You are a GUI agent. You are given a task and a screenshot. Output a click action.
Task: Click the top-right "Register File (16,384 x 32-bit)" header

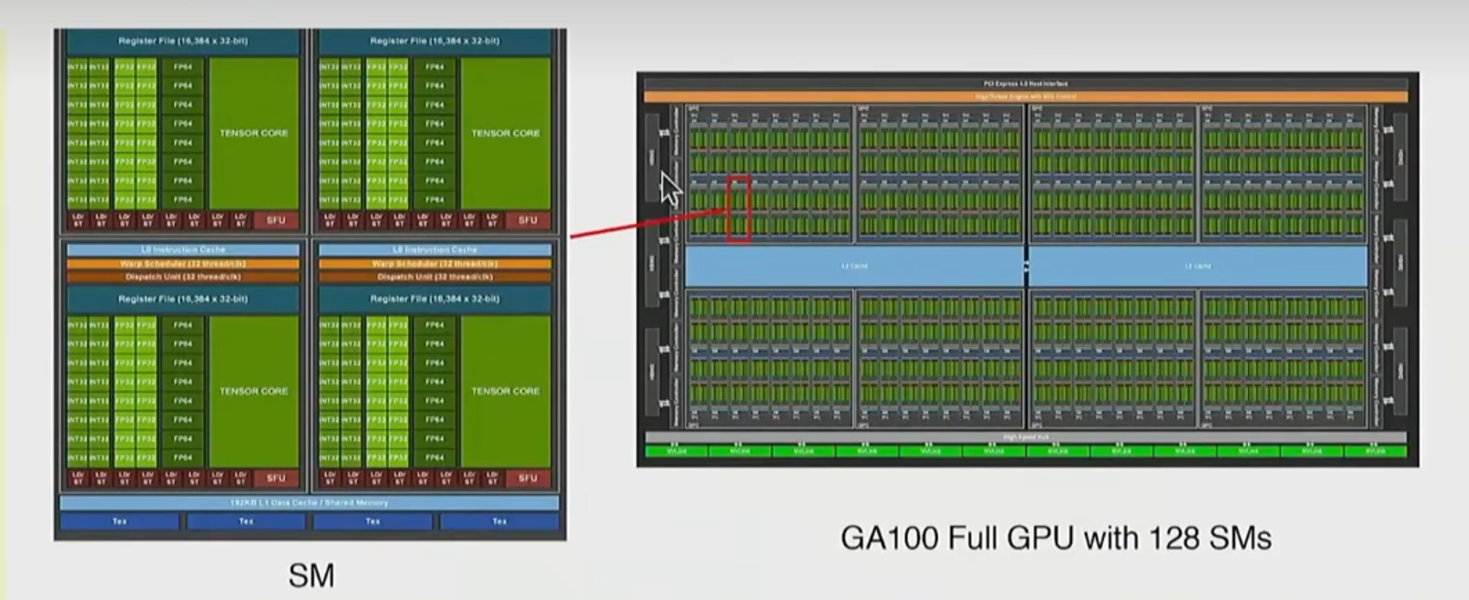pyautogui.click(x=435, y=41)
